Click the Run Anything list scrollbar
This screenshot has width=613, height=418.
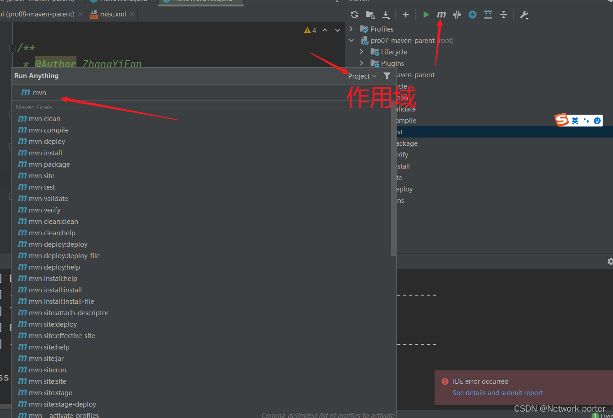click(x=393, y=178)
